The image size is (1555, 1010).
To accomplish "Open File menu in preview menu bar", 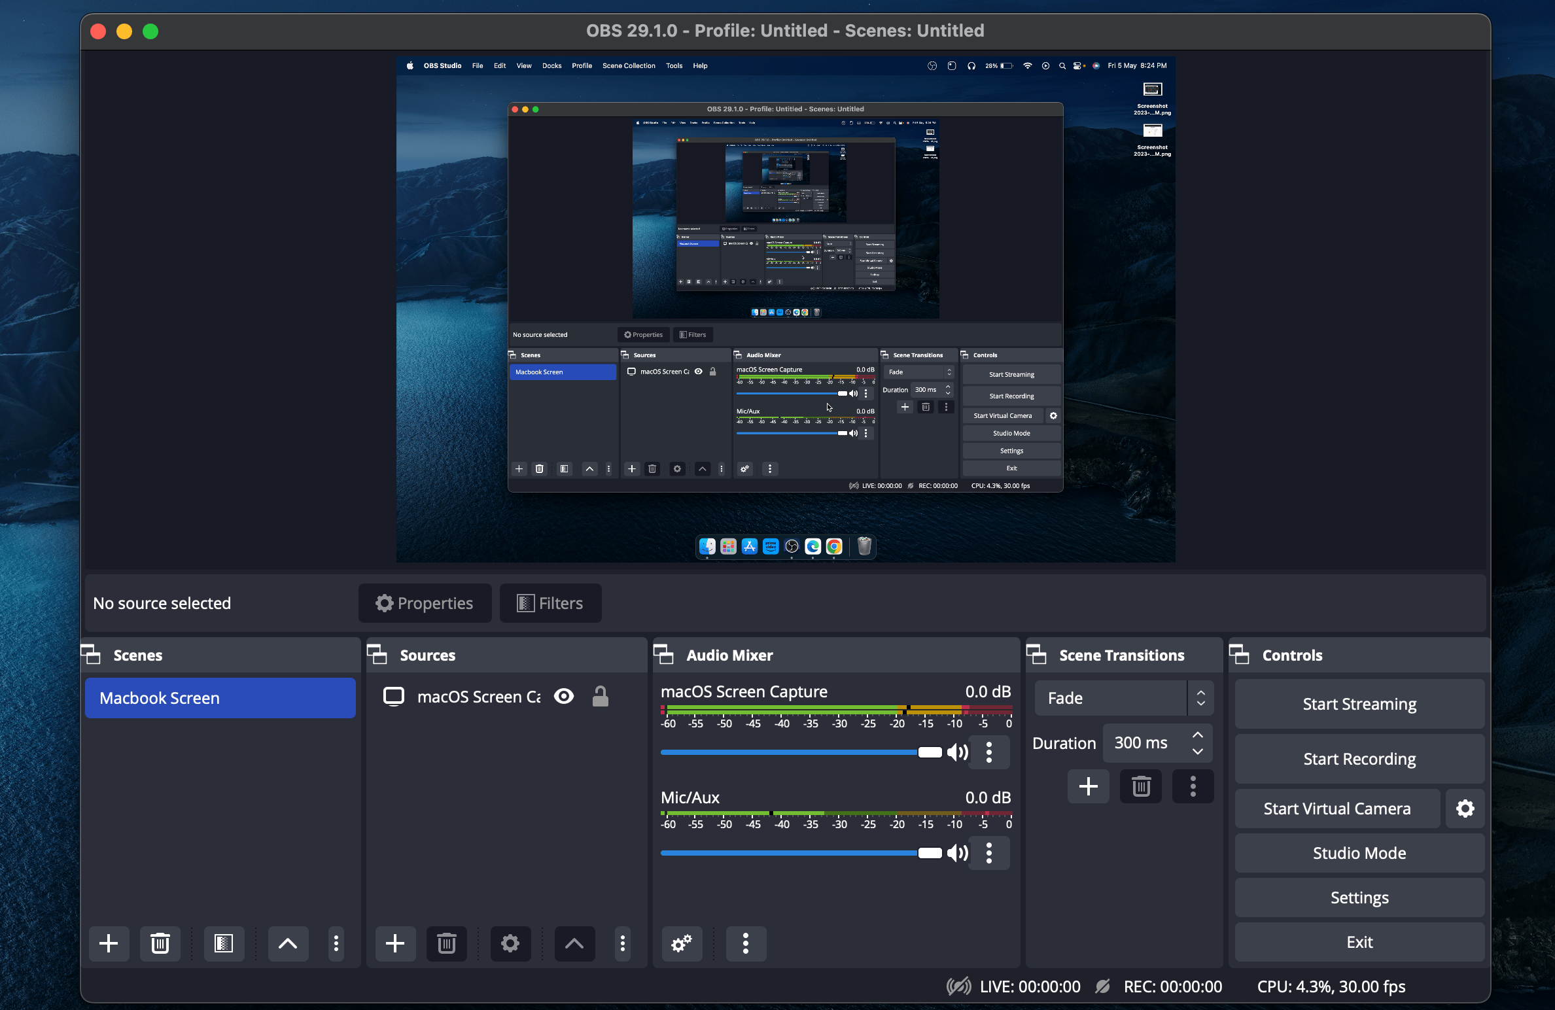I will click(x=478, y=65).
